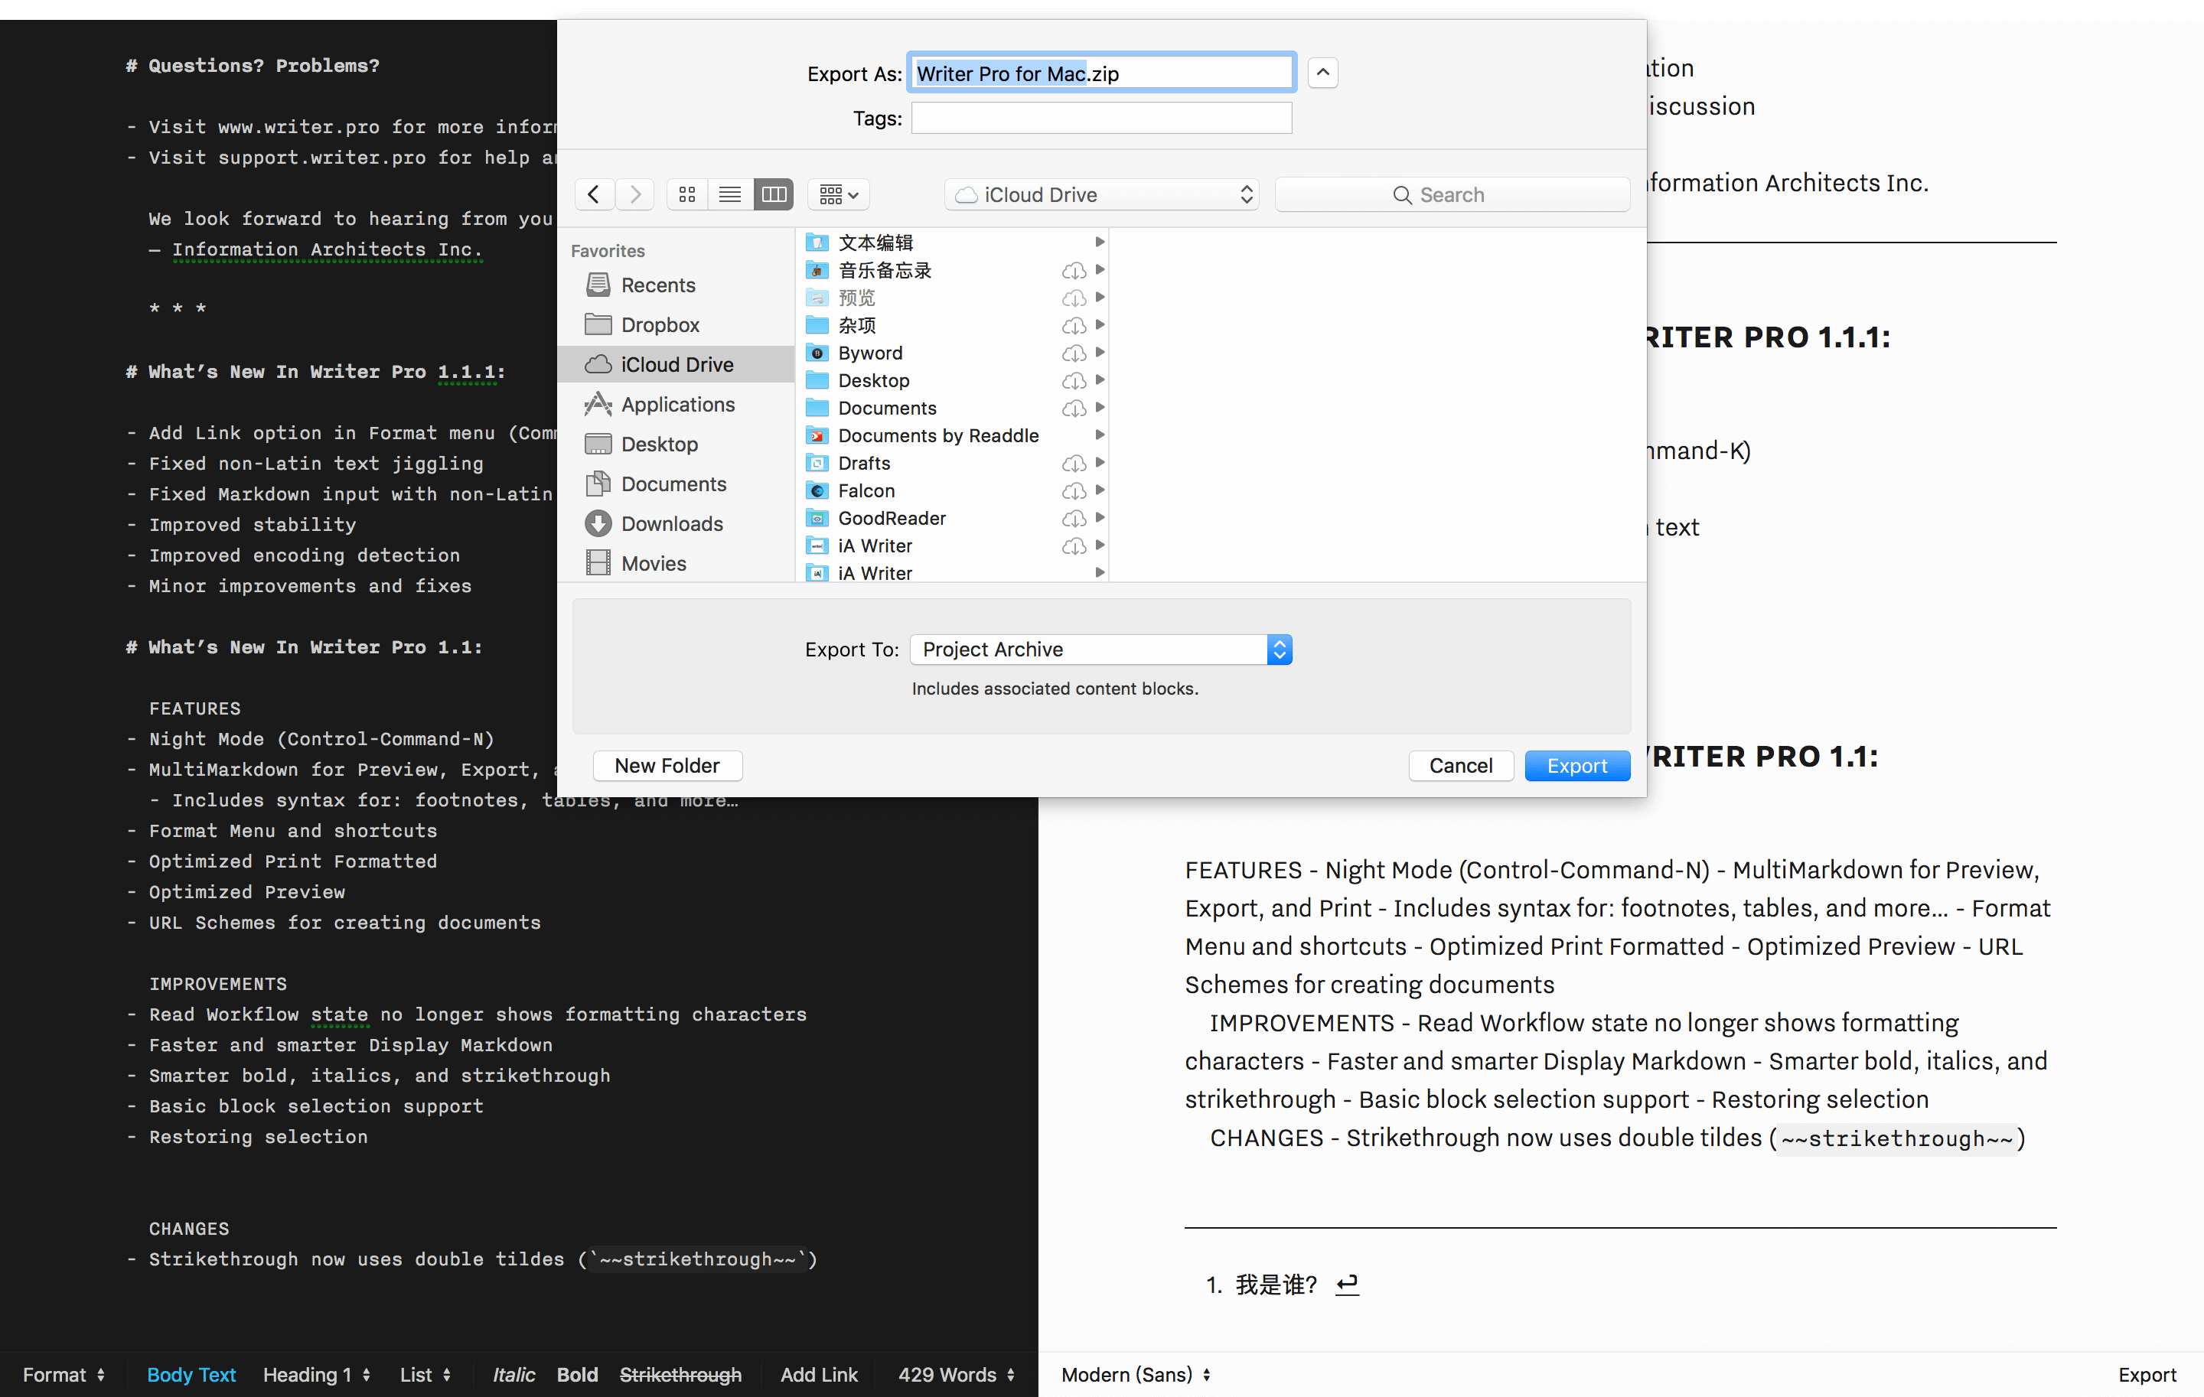Select the Desktop folder in file list

click(954, 380)
